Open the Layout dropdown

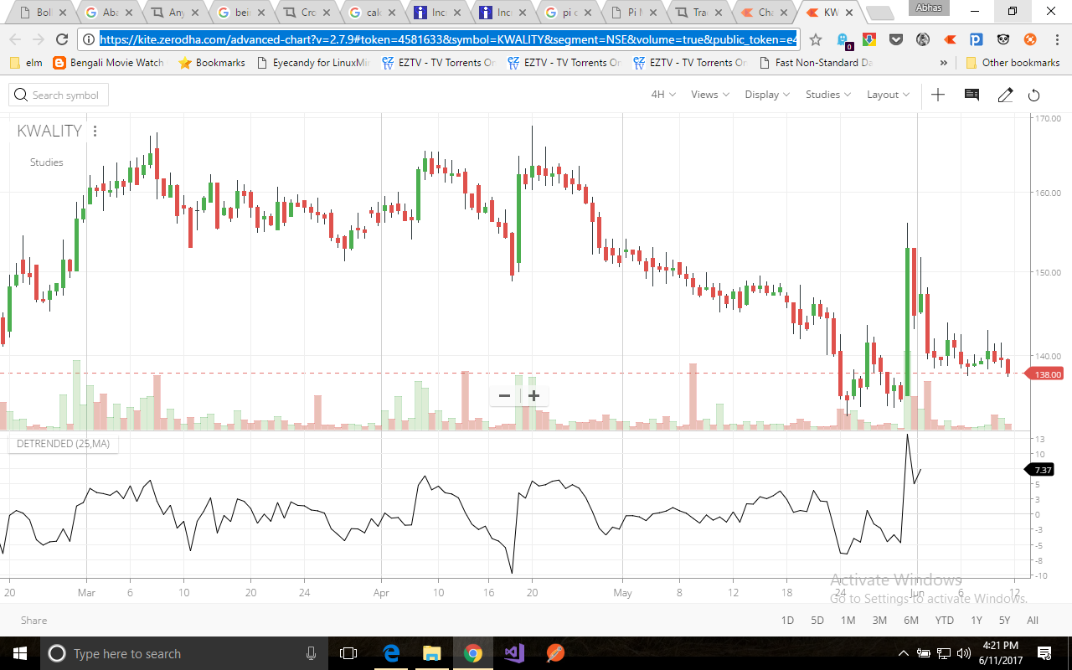coord(888,95)
